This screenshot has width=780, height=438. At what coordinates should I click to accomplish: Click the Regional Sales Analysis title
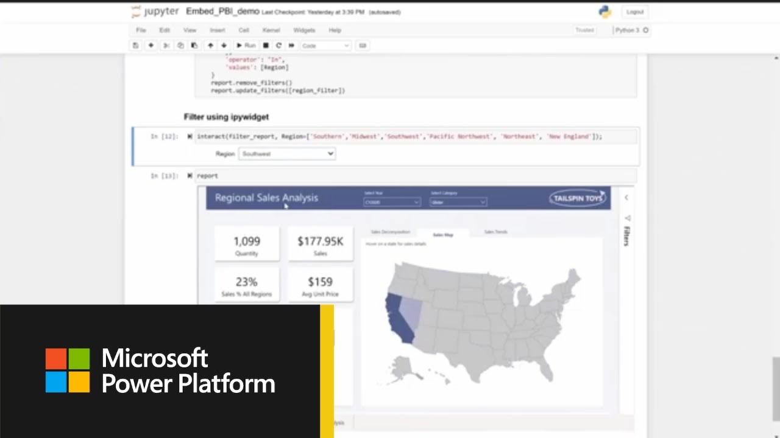click(266, 198)
